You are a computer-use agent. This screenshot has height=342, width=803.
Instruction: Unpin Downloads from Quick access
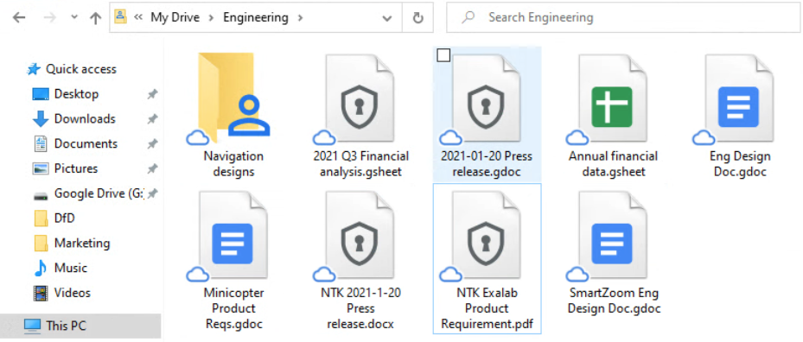pyautogui.click(x=152, y=119)
